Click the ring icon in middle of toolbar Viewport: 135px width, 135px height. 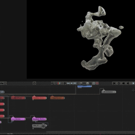pyautogui.click(x=34, y=83)
